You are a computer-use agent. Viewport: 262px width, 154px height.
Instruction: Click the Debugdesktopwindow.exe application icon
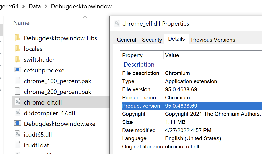tap(18, 123)
